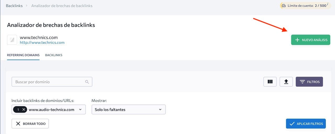
Task: Open the http://www.technics.com link
Action: 42,43
